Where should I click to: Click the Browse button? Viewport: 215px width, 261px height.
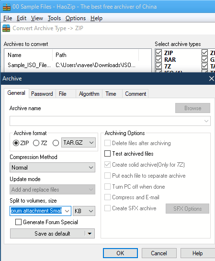pyautogui.click(x=192, y=108)
